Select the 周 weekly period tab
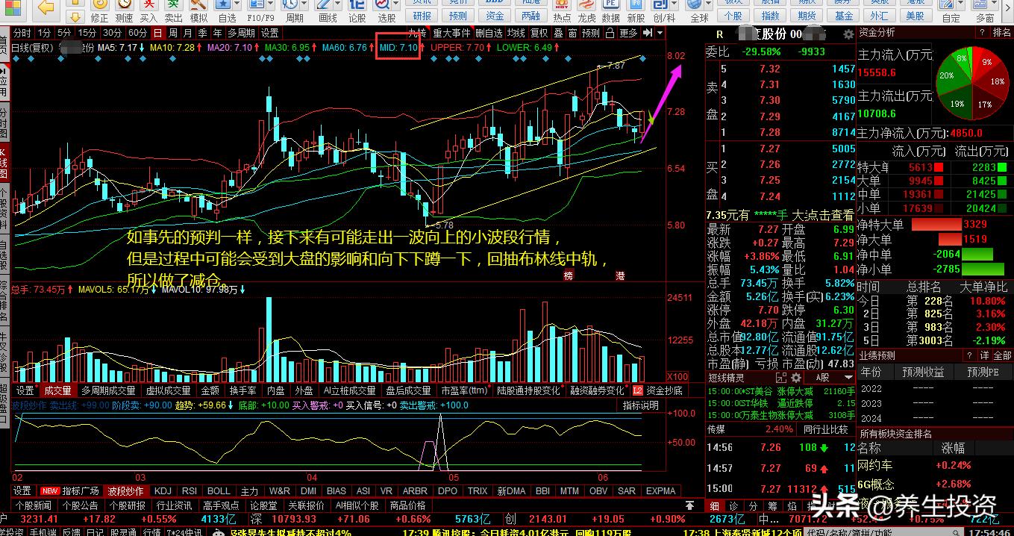Viewport: 1014px width, 536px height. [173, 33]
